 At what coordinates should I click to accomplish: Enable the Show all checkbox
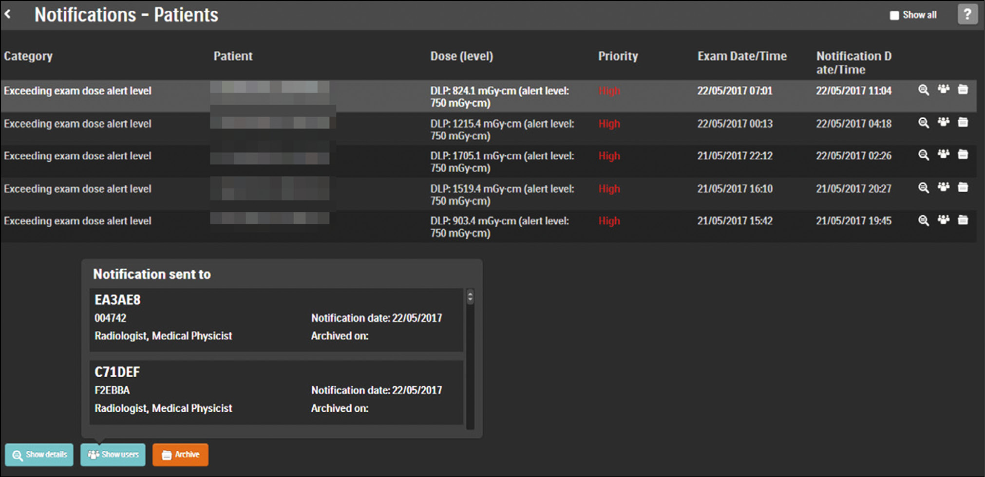894,16
